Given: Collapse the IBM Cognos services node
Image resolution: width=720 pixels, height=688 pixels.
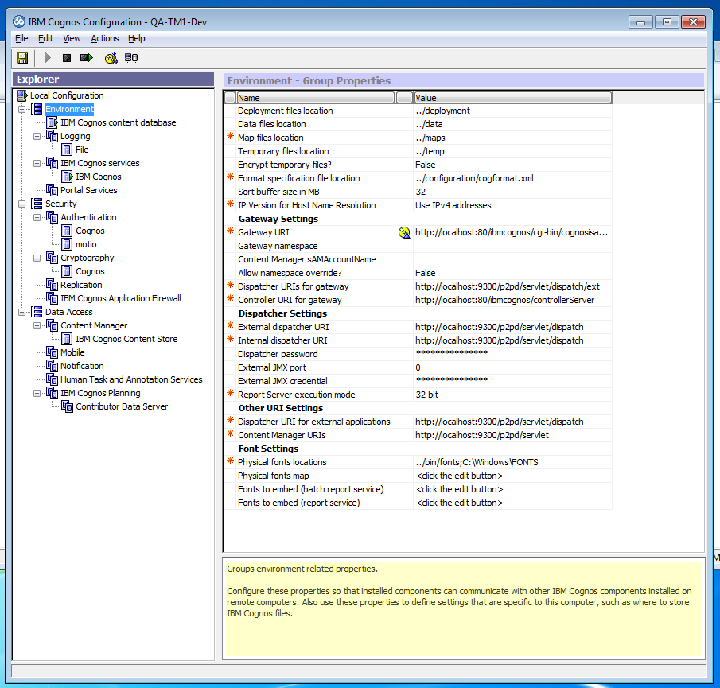Looking at the screenshot, I should coord(37,163).
